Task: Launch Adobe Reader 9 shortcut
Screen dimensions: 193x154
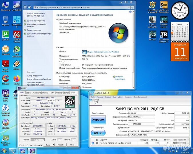Action: [5, 66]
